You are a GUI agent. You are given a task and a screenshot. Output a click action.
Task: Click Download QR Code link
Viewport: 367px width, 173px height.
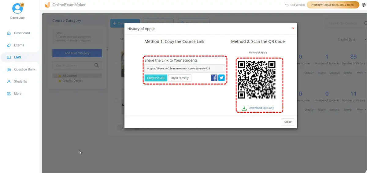point(261,108)
